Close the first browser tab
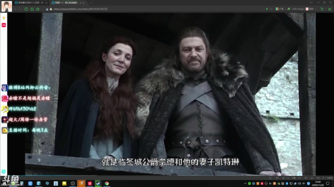This screenshot has width=334, height=187. pos(46,3)
